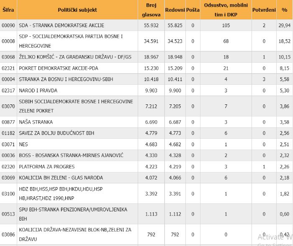Click code 02321 in Šifra column

pos(8,68)
